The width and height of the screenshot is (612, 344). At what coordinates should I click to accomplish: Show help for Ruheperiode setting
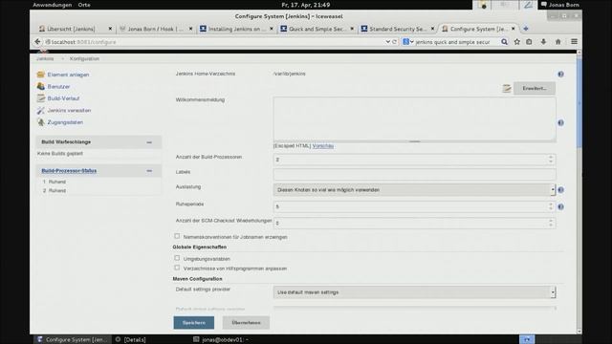pyautogui.click(x=560, y=206)
